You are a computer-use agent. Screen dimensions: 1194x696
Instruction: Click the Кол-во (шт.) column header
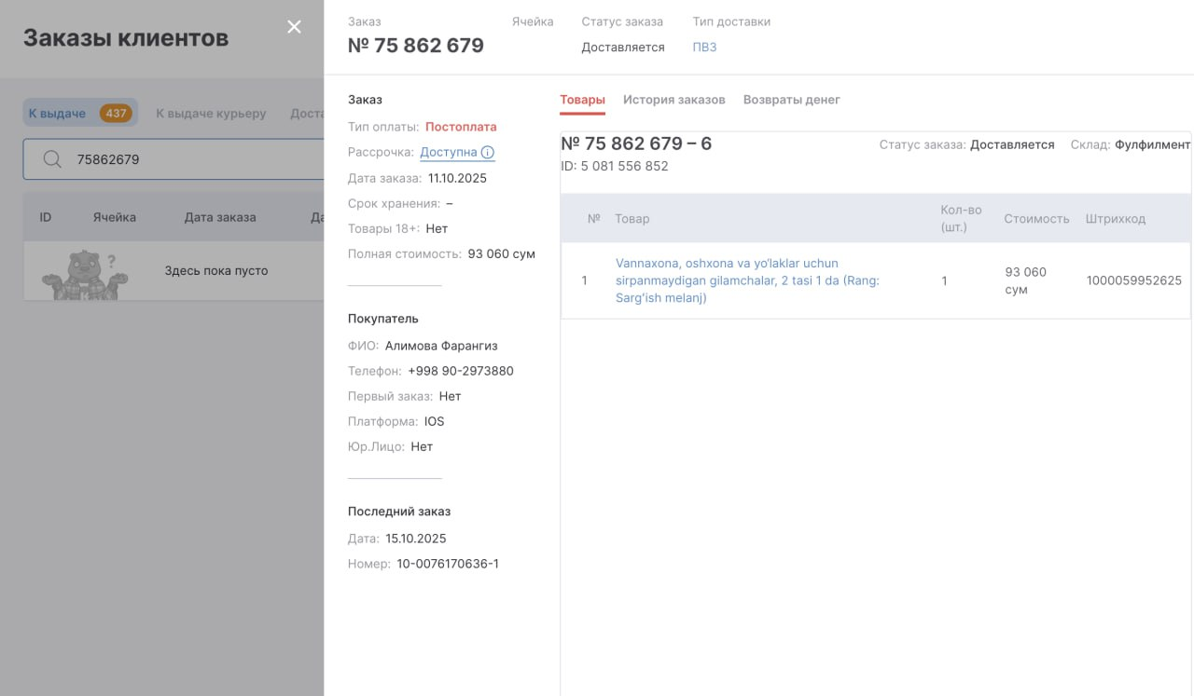click(x=961, y=218)
